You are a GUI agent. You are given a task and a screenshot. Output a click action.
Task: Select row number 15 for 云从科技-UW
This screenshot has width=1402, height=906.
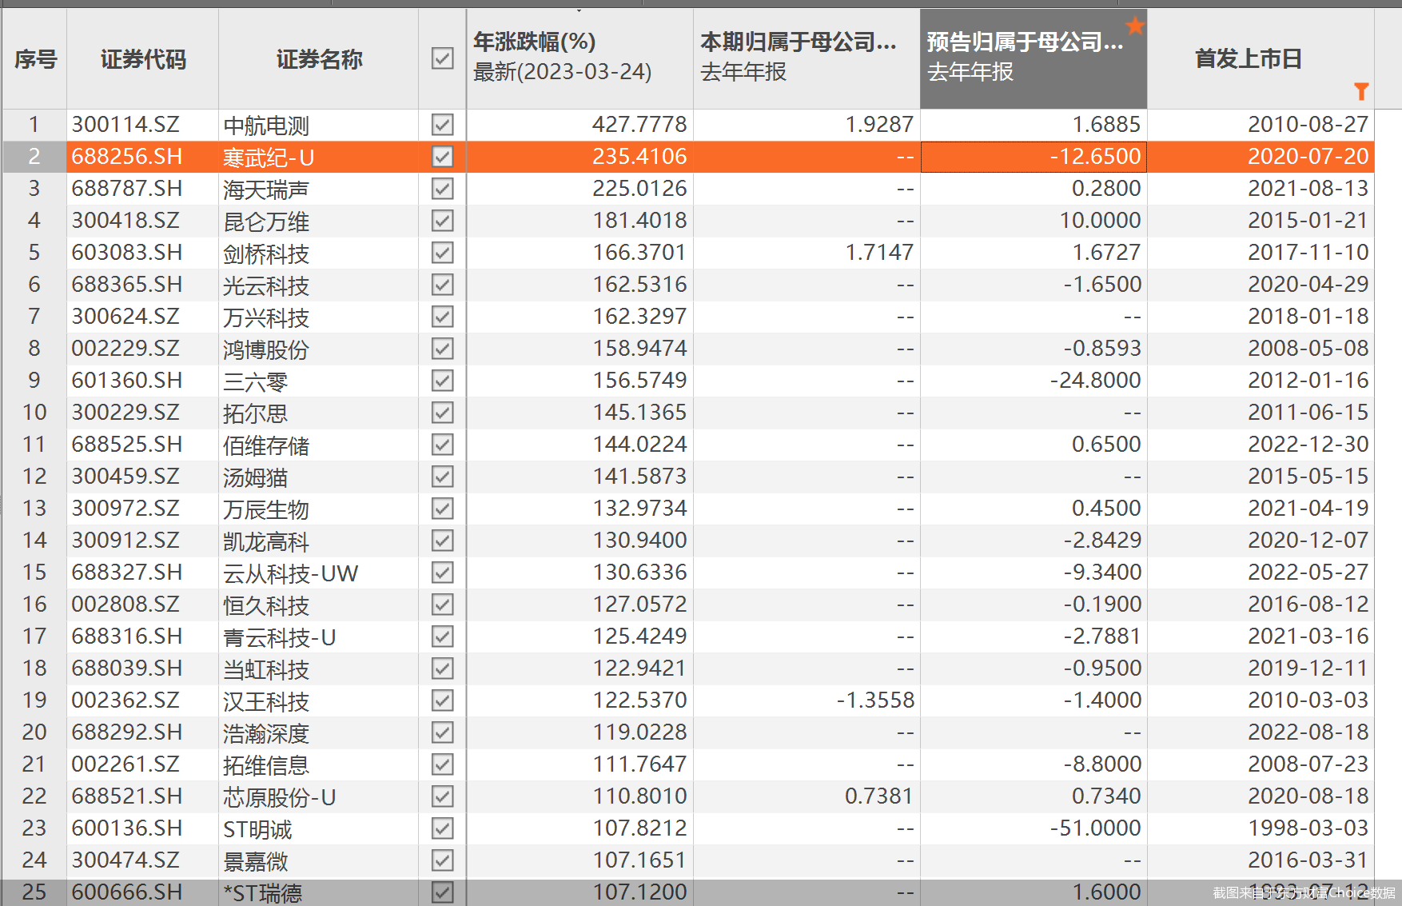(34, 573)
